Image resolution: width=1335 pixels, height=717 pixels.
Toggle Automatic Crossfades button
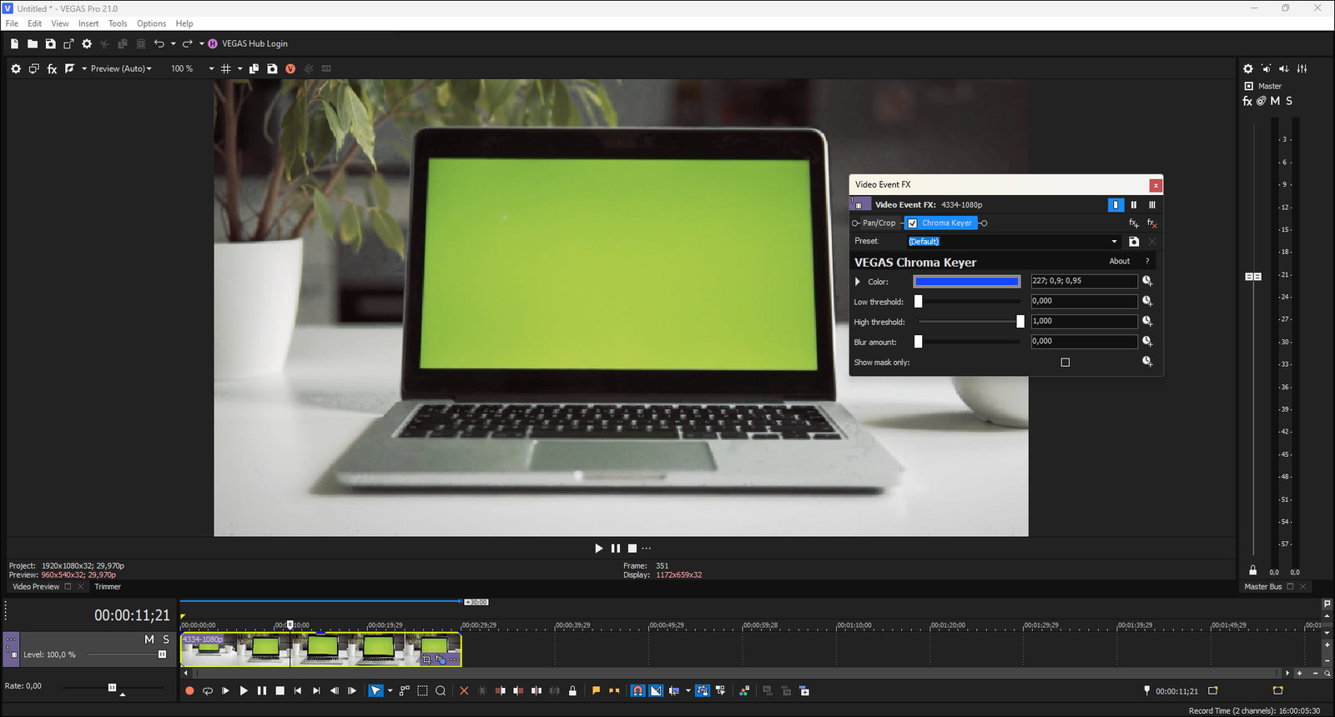pyautogui.click(x=656, y=690)
